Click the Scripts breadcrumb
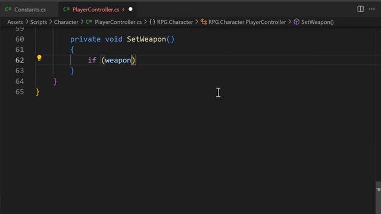Image resolution: width=381 pixels, height=214 pixels. 38,22
